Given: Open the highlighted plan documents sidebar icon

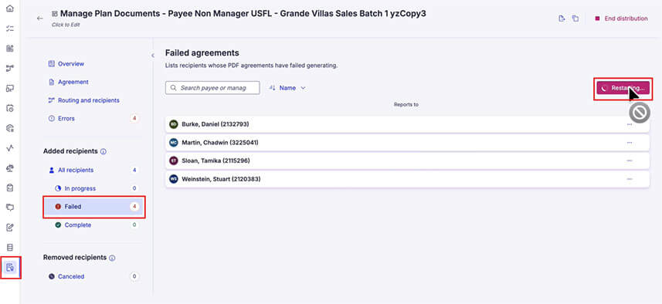Looking at the screenshot, I should [11, 267].
